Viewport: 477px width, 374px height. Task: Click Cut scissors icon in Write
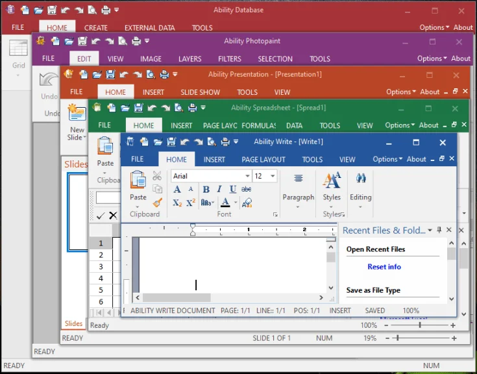click(157, 175)
